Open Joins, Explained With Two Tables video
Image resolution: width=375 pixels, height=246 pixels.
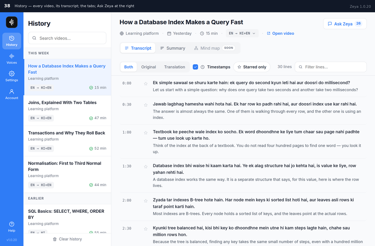point(67,111)
